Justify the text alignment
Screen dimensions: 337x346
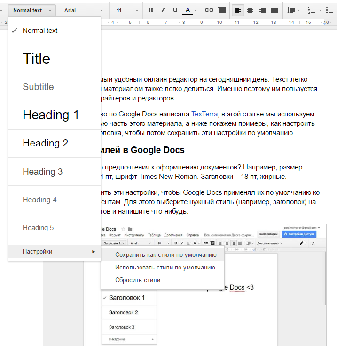(274, 10)
